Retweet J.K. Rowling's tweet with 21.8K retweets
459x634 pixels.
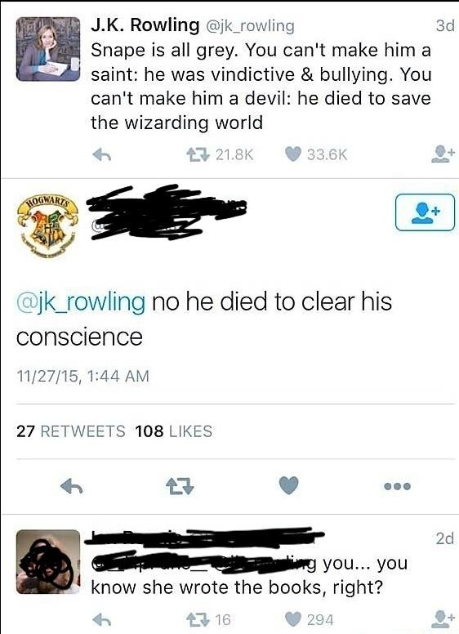tap(198, 154)
